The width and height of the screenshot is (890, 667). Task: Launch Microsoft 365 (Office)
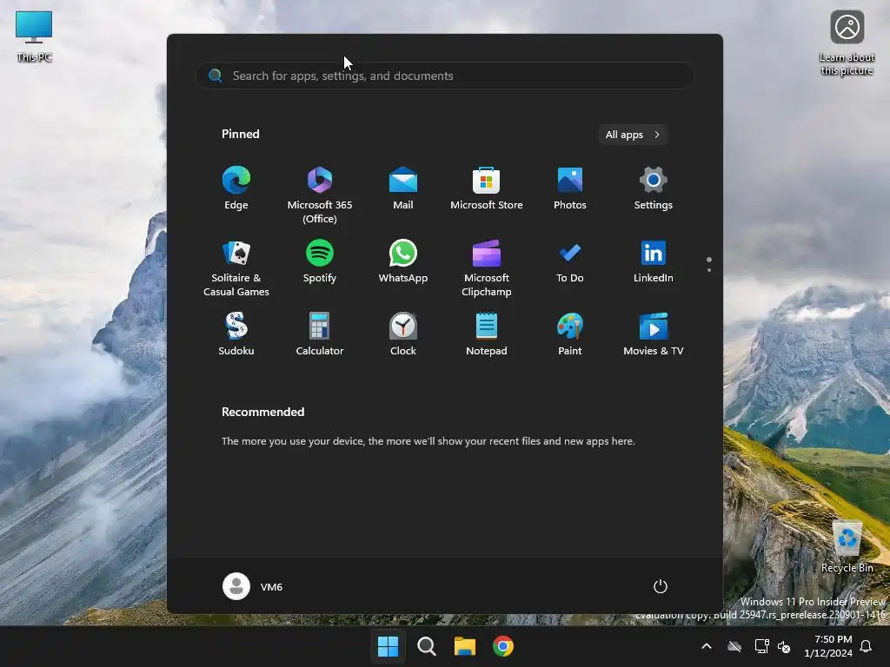pyautogui.click(x=320, y=195)
